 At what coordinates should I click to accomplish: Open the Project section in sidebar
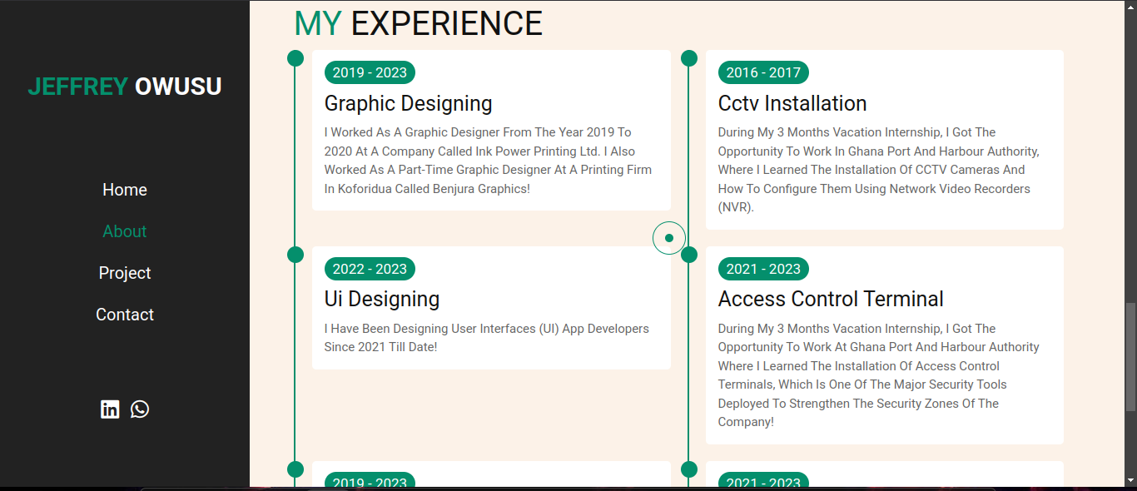click(125, 273)
